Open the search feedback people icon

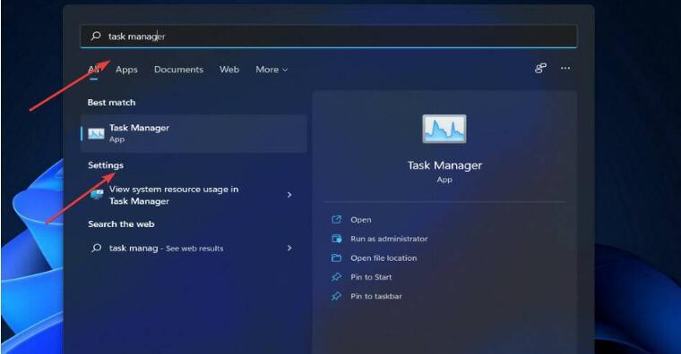tap(540, 68)
